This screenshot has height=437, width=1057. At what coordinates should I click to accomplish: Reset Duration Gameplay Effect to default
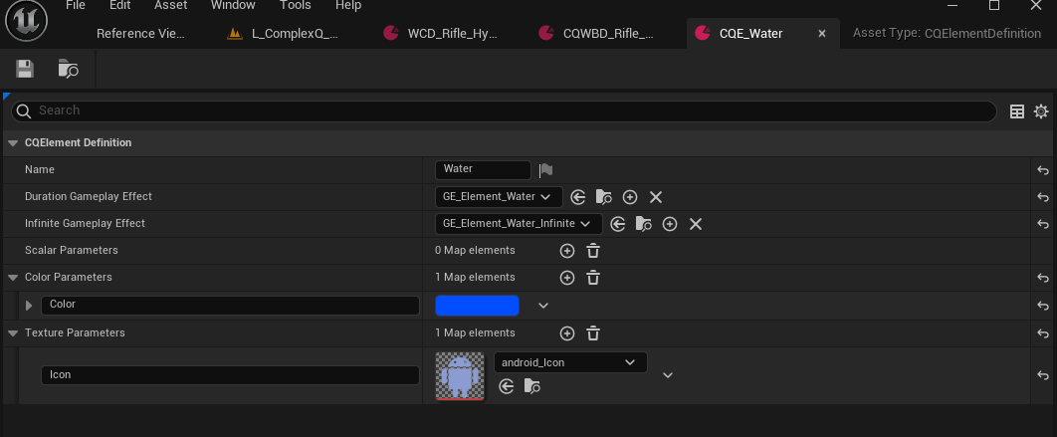click(x=1043, y=197)
